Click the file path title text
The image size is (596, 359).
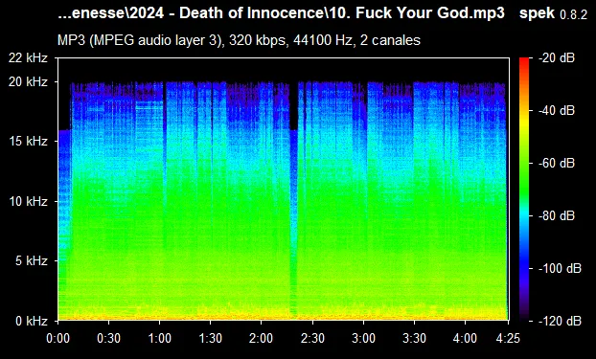pyautogui.click(x=282, y=12)
